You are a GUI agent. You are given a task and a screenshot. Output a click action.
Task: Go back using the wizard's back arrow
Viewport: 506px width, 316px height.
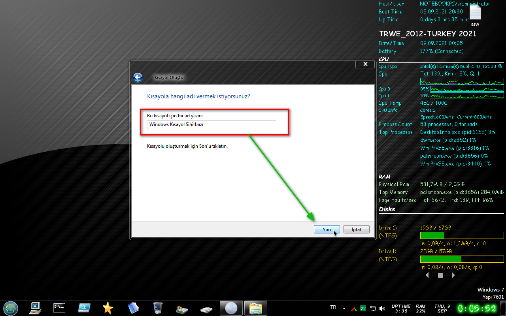[x=138, y=77]
